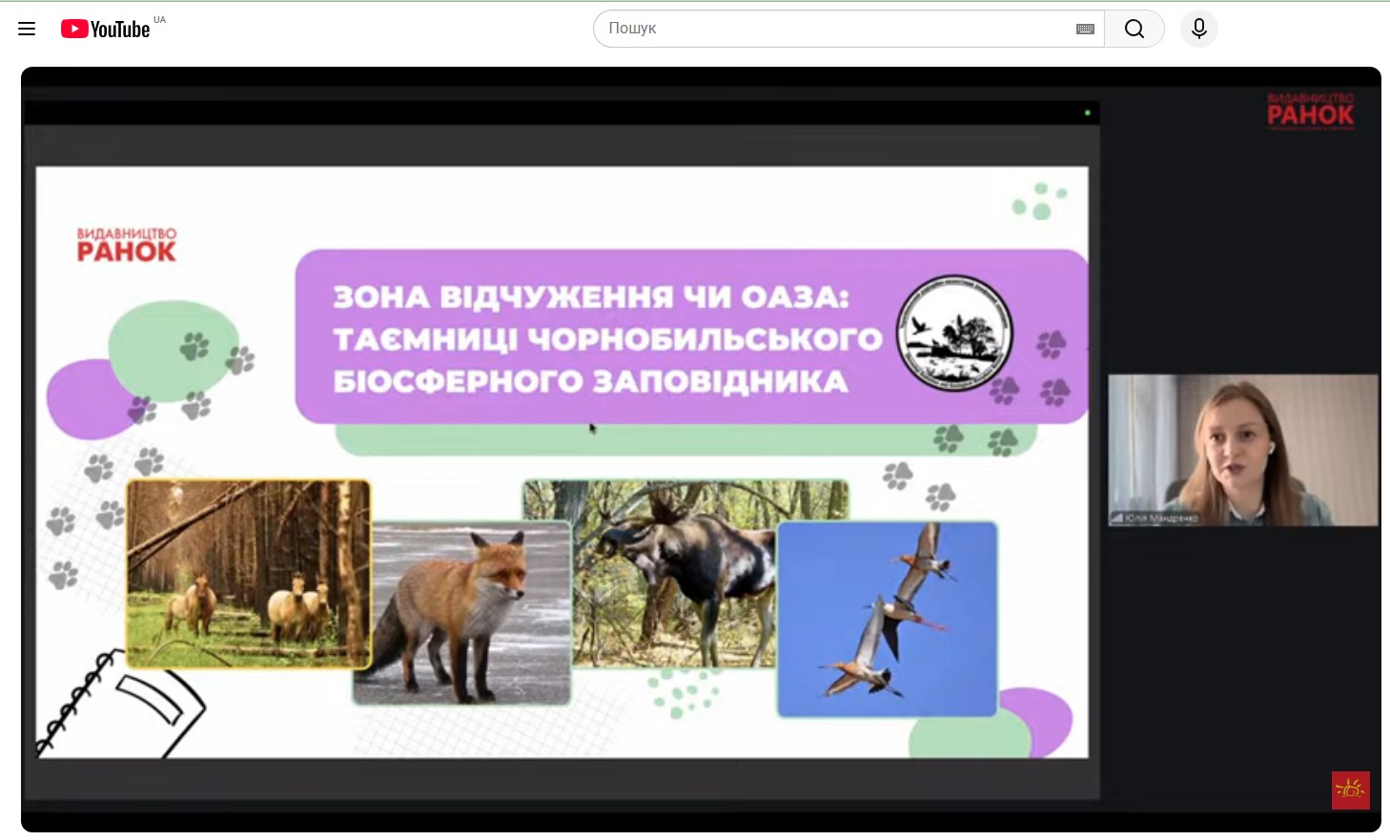
Task: Click the YouTube logo to go home
Action: [x=106, y=29]
